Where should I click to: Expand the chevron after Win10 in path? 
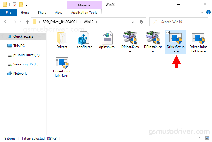tap(97, 22)
